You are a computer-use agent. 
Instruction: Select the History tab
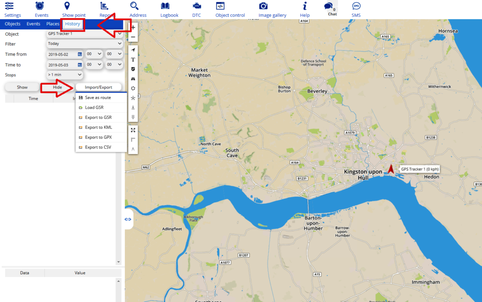click(x=73, y=24)
